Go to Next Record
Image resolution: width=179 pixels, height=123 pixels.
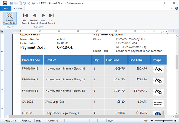(43, 19)
